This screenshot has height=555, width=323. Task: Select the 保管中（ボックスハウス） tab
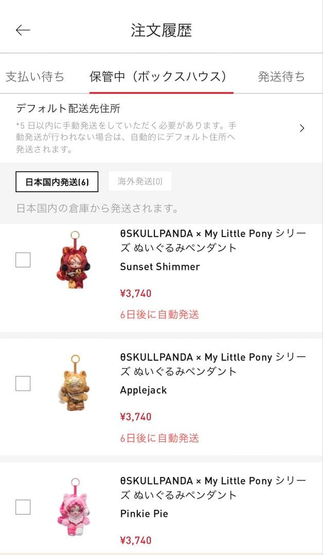coord(160,76)
